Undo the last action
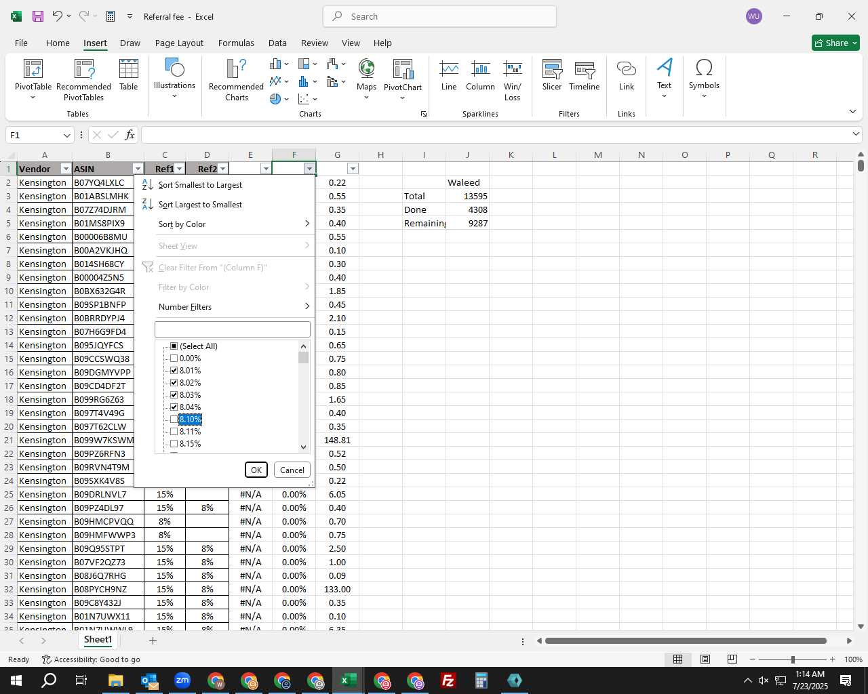Screen dimensions: 868x694 click(58, 16)
